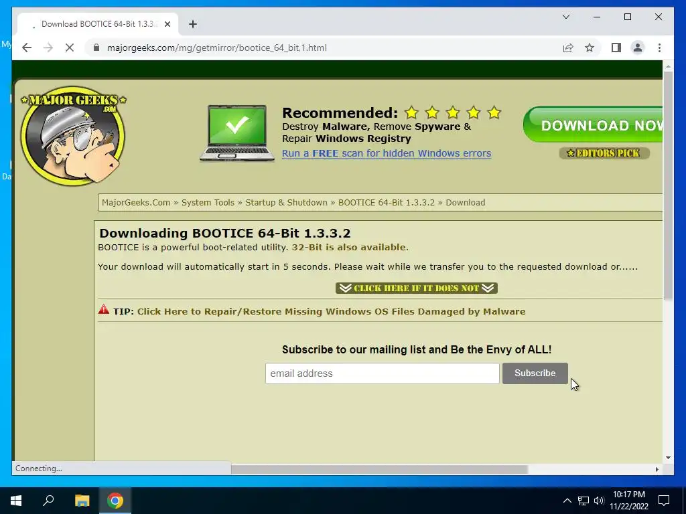Open BOOTICE 64-Bit 1.3.3.2 breadcrumb
Image resolution: width=686 pixels, height=514 pixels.
387,202
